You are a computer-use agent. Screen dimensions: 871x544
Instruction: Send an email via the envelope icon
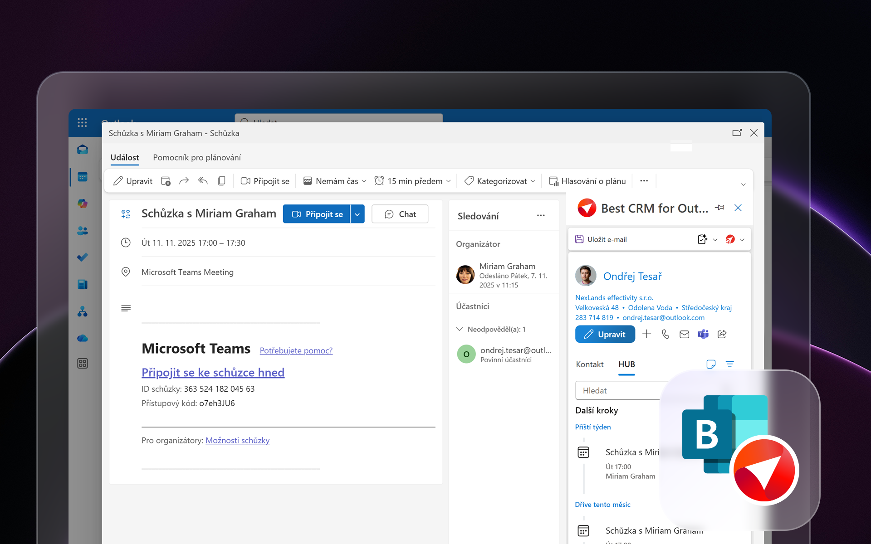[x=684, y=334]
